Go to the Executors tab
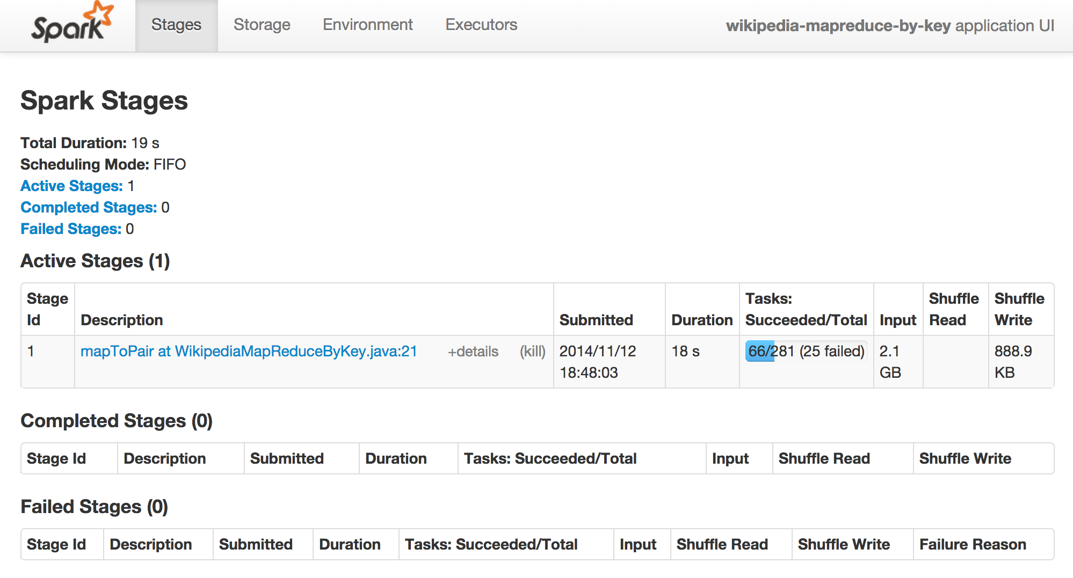This screenshot has height=578, width=1073. pos(481,25)
